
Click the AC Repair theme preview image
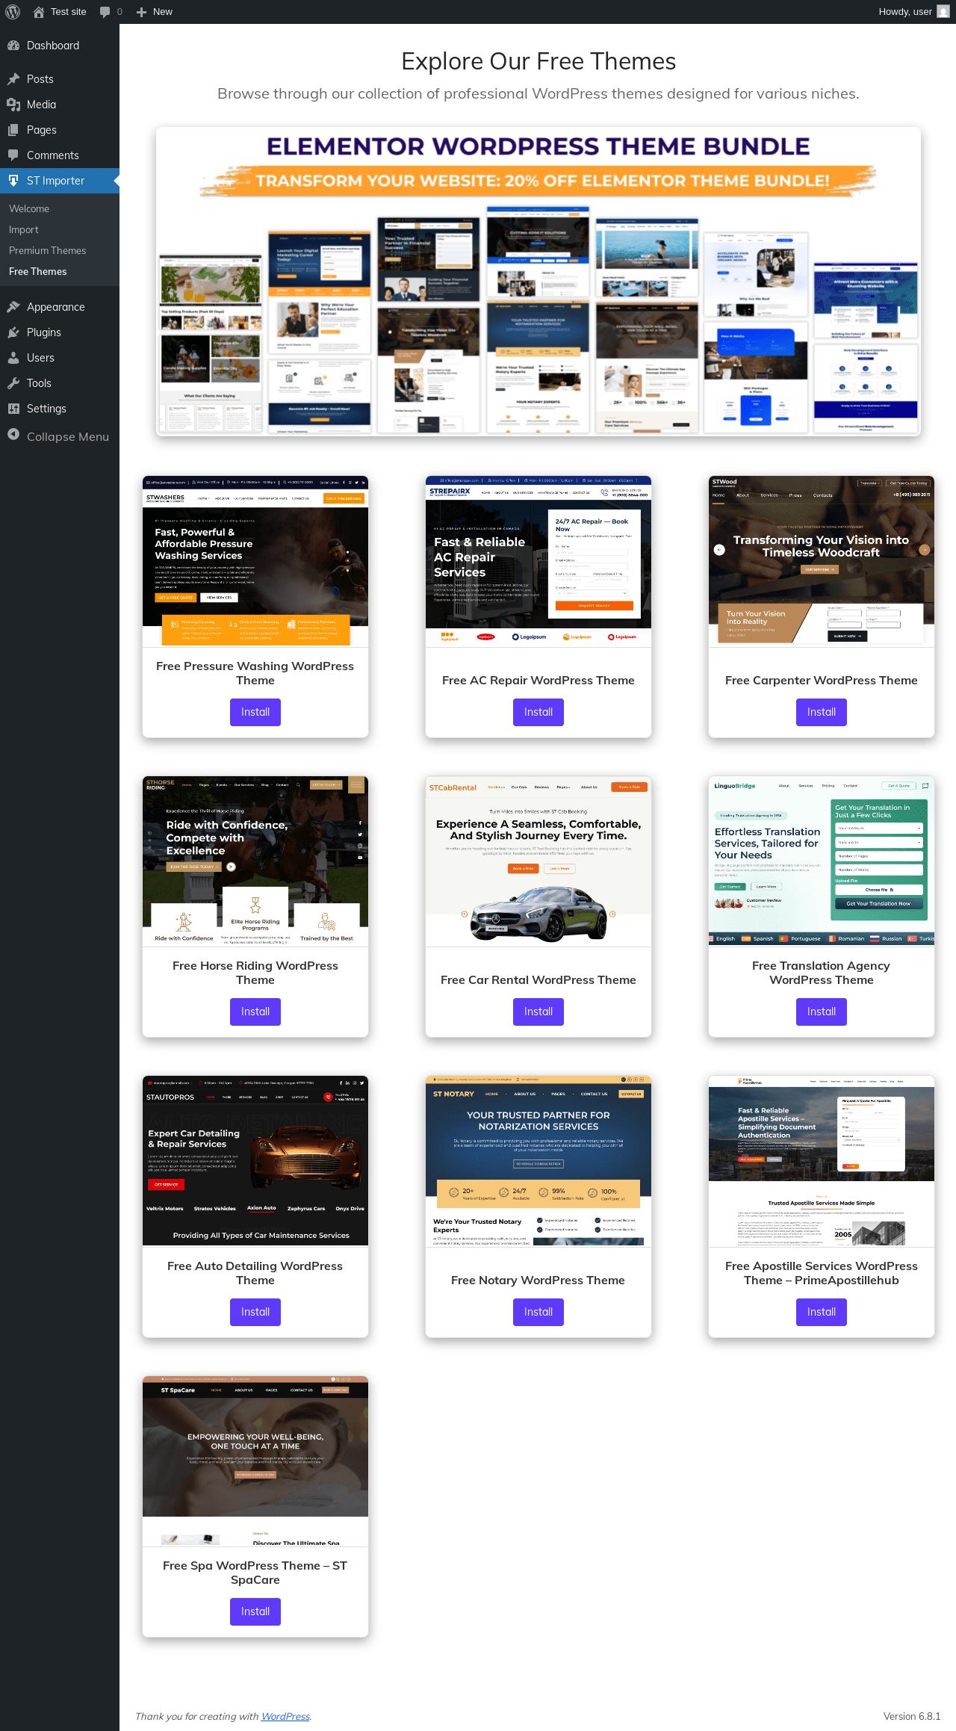(538, 562)
